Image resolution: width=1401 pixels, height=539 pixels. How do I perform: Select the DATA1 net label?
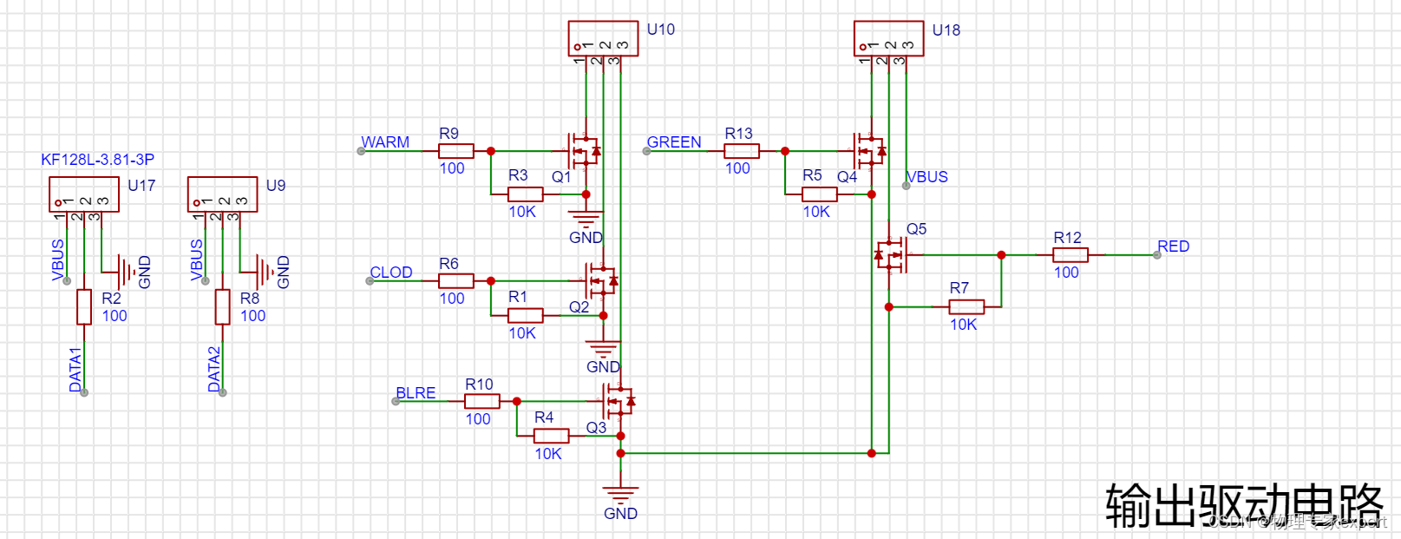75,370
